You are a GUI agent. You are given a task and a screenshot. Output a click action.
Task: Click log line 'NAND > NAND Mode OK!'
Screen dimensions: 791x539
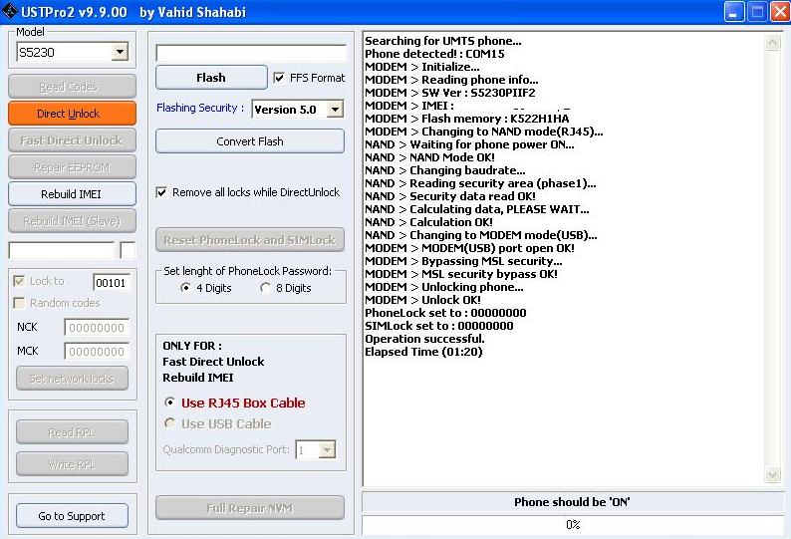coord(429,157)
